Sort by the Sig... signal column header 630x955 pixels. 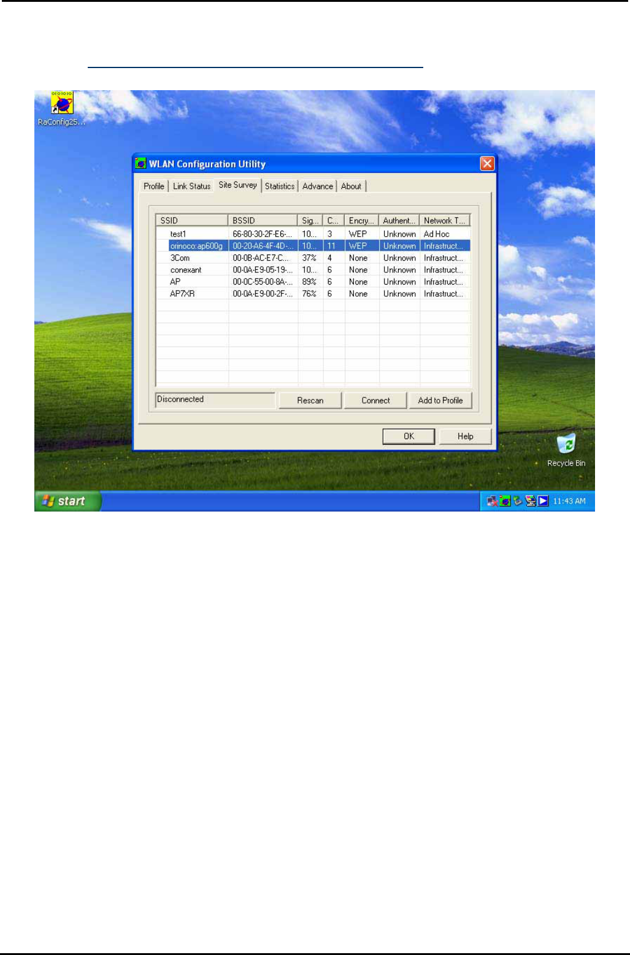pos(310,220)
